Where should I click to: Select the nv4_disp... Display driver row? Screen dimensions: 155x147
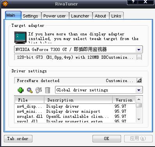click(75, 107)
